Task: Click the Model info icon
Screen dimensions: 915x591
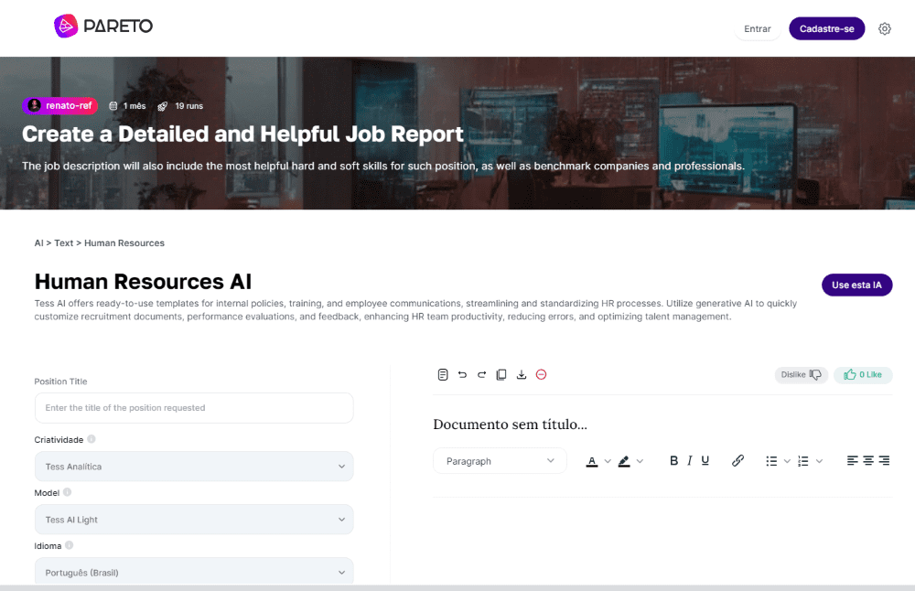Action: coord(67,492)
